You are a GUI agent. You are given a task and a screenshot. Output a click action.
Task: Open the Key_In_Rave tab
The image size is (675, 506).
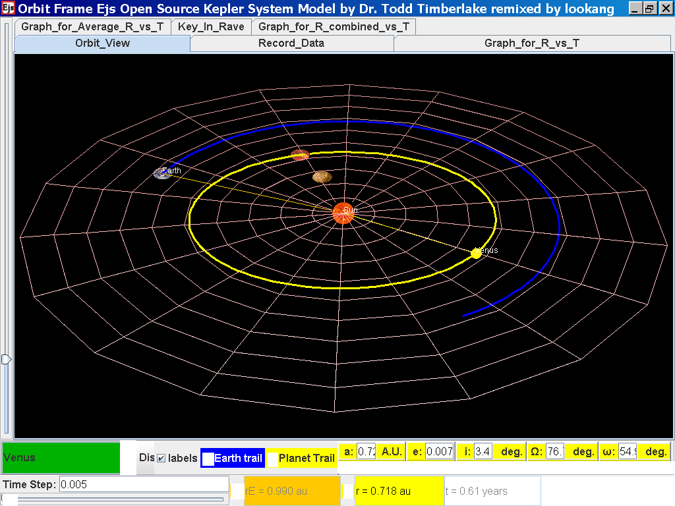pos(211,26)
